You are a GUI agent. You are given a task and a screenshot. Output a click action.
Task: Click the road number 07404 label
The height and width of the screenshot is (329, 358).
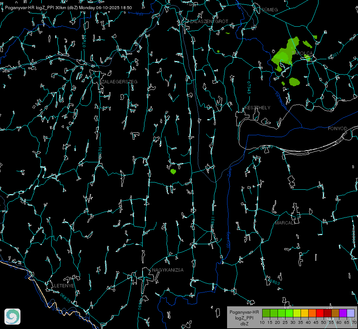coord(84,41)
